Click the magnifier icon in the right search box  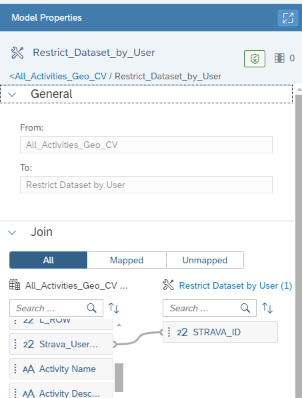(x=245, y=308)
